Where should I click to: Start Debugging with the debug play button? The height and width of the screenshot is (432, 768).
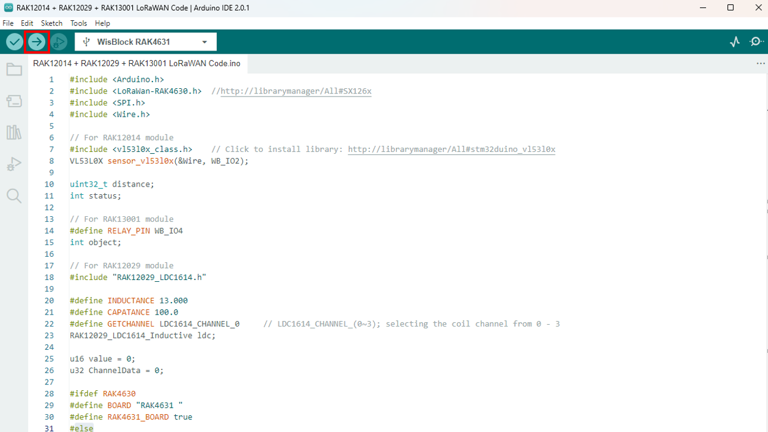pos(58,42)
